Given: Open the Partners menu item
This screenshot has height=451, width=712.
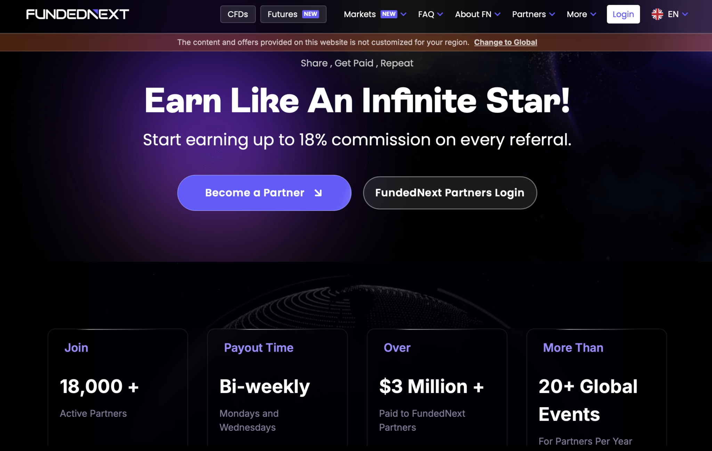Looking at the screenshot, I should [529, 14].
